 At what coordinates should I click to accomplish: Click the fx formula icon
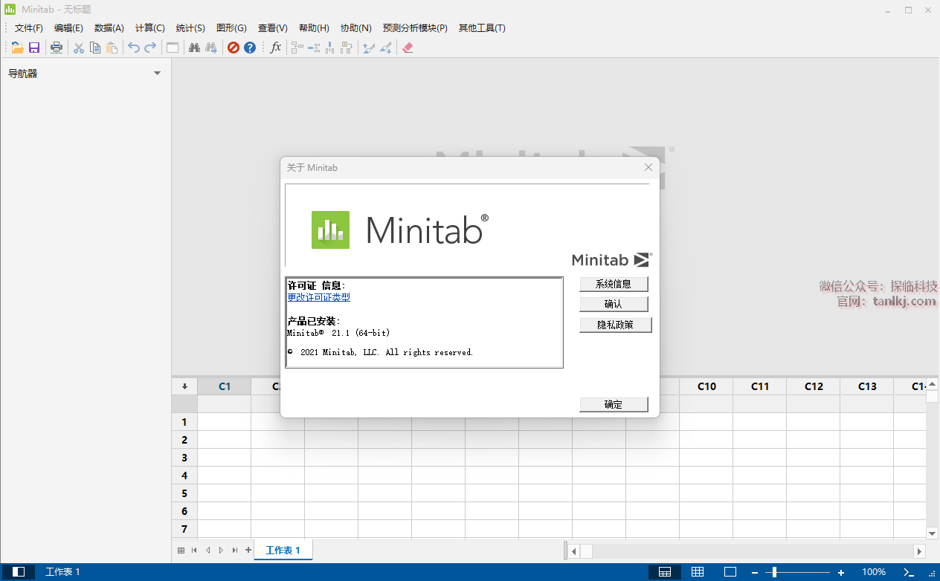(x=276, y=48)
